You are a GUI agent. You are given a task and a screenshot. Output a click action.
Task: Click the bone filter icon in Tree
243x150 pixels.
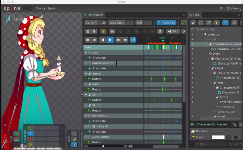tap(193, 23)
